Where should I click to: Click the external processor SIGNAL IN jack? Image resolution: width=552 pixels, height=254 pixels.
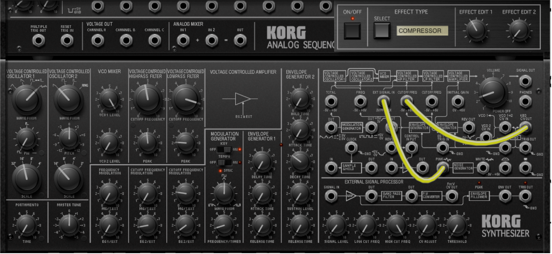coord(331,196)
